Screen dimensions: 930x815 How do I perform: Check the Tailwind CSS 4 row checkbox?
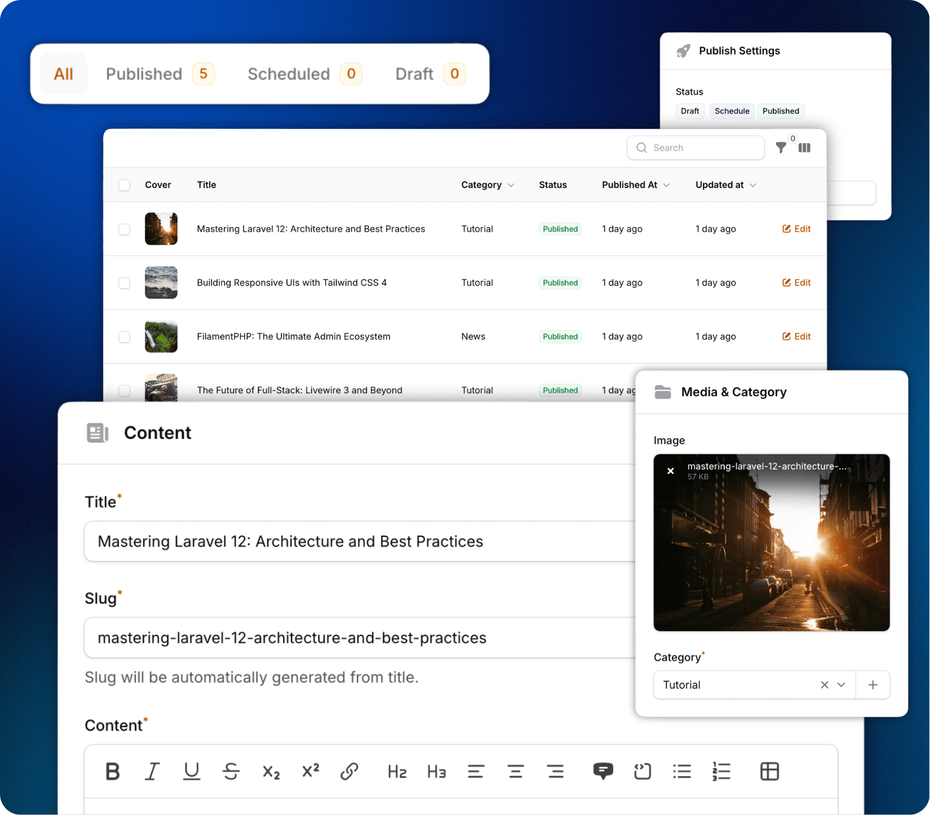(124, 283)
